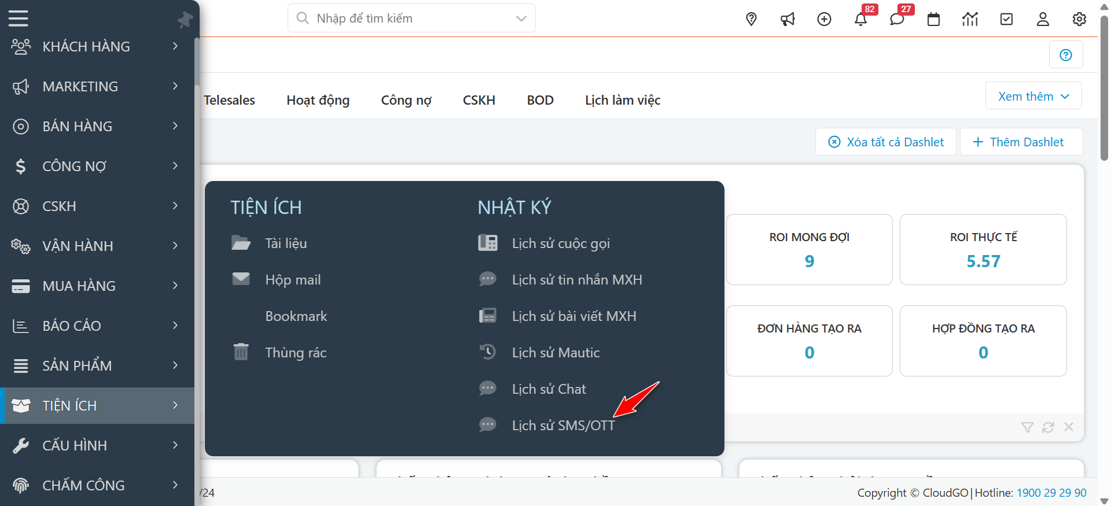Open the search box dropdown arrow
The image size is (1111, 506).
tap(521, 19)
